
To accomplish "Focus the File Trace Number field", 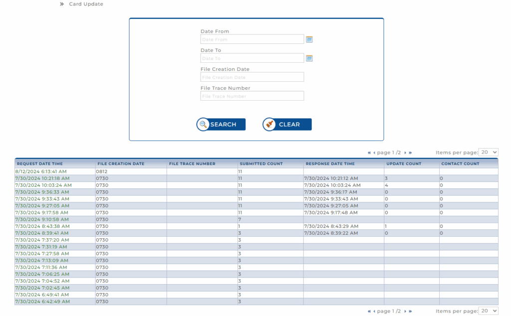I will 252,96.
